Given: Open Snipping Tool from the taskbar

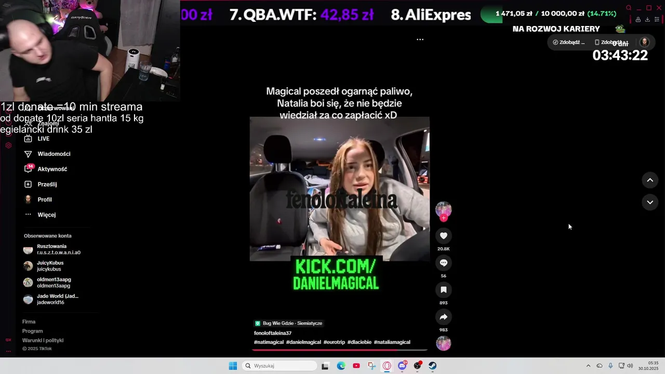Looking at the screenshot, I should [x=371, y=366].
